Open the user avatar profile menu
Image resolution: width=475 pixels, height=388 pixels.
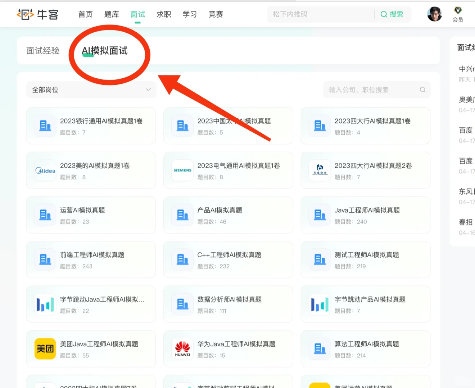[434, 14]
